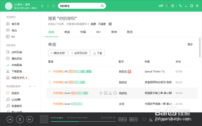Play the 胡彦斌 Live song via row play icon
Screen dimensions: 202x126
(101, 93)
